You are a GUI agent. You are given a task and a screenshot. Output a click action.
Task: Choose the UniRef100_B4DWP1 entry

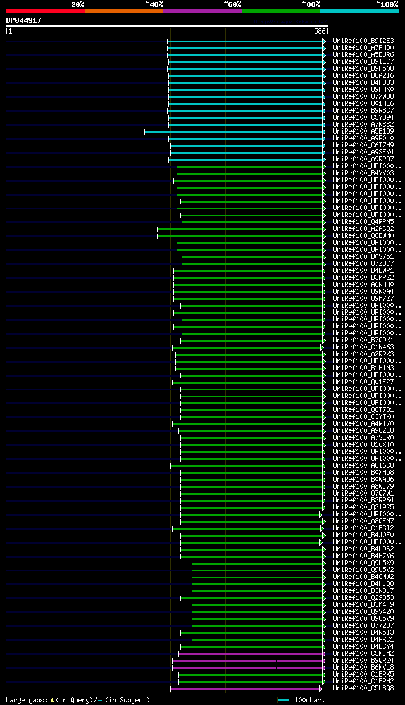point(363,271)
